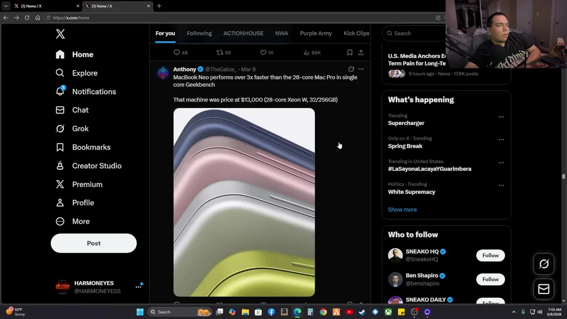Click the X search field

[x=414, y=33]
